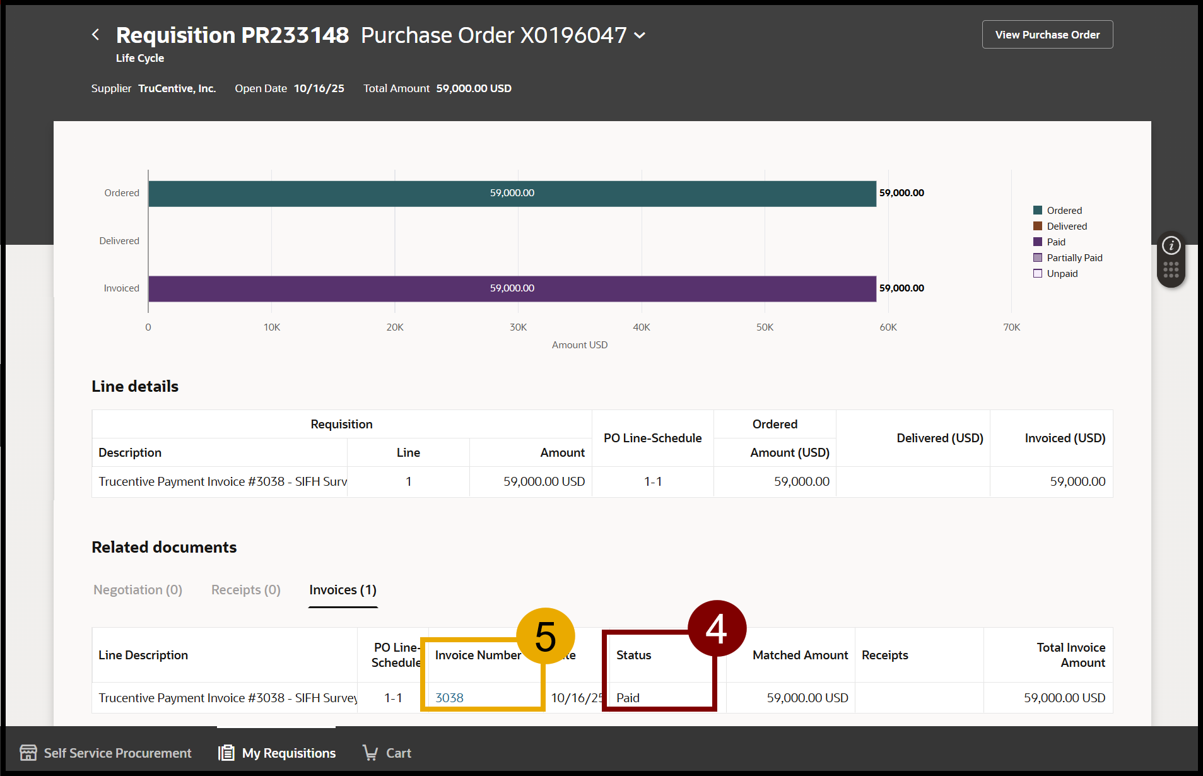
Task: Click the Ordered legend swatch
Action: (x=1038, y=210)
